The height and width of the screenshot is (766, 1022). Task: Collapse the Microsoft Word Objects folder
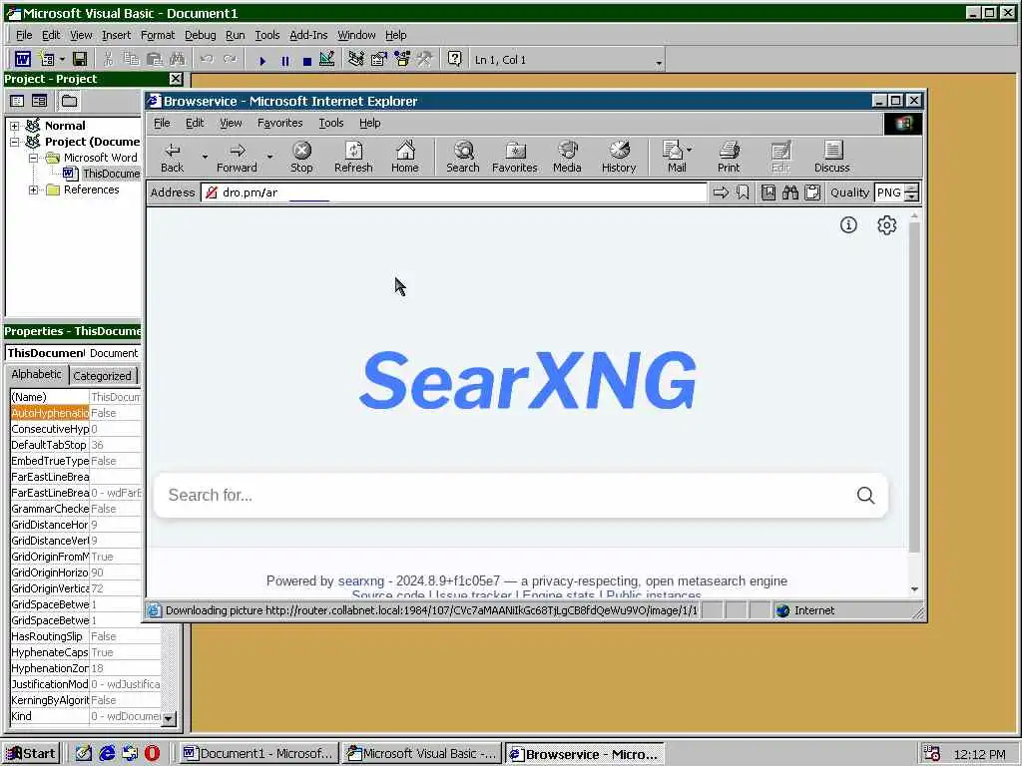click(x=33, y=158)
